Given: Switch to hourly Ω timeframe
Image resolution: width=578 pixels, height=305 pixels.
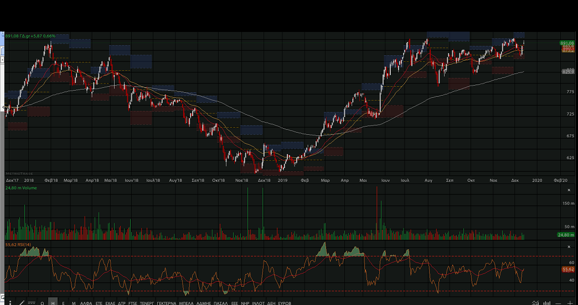Looking at the screenshot, I should (x=42, y=303).
